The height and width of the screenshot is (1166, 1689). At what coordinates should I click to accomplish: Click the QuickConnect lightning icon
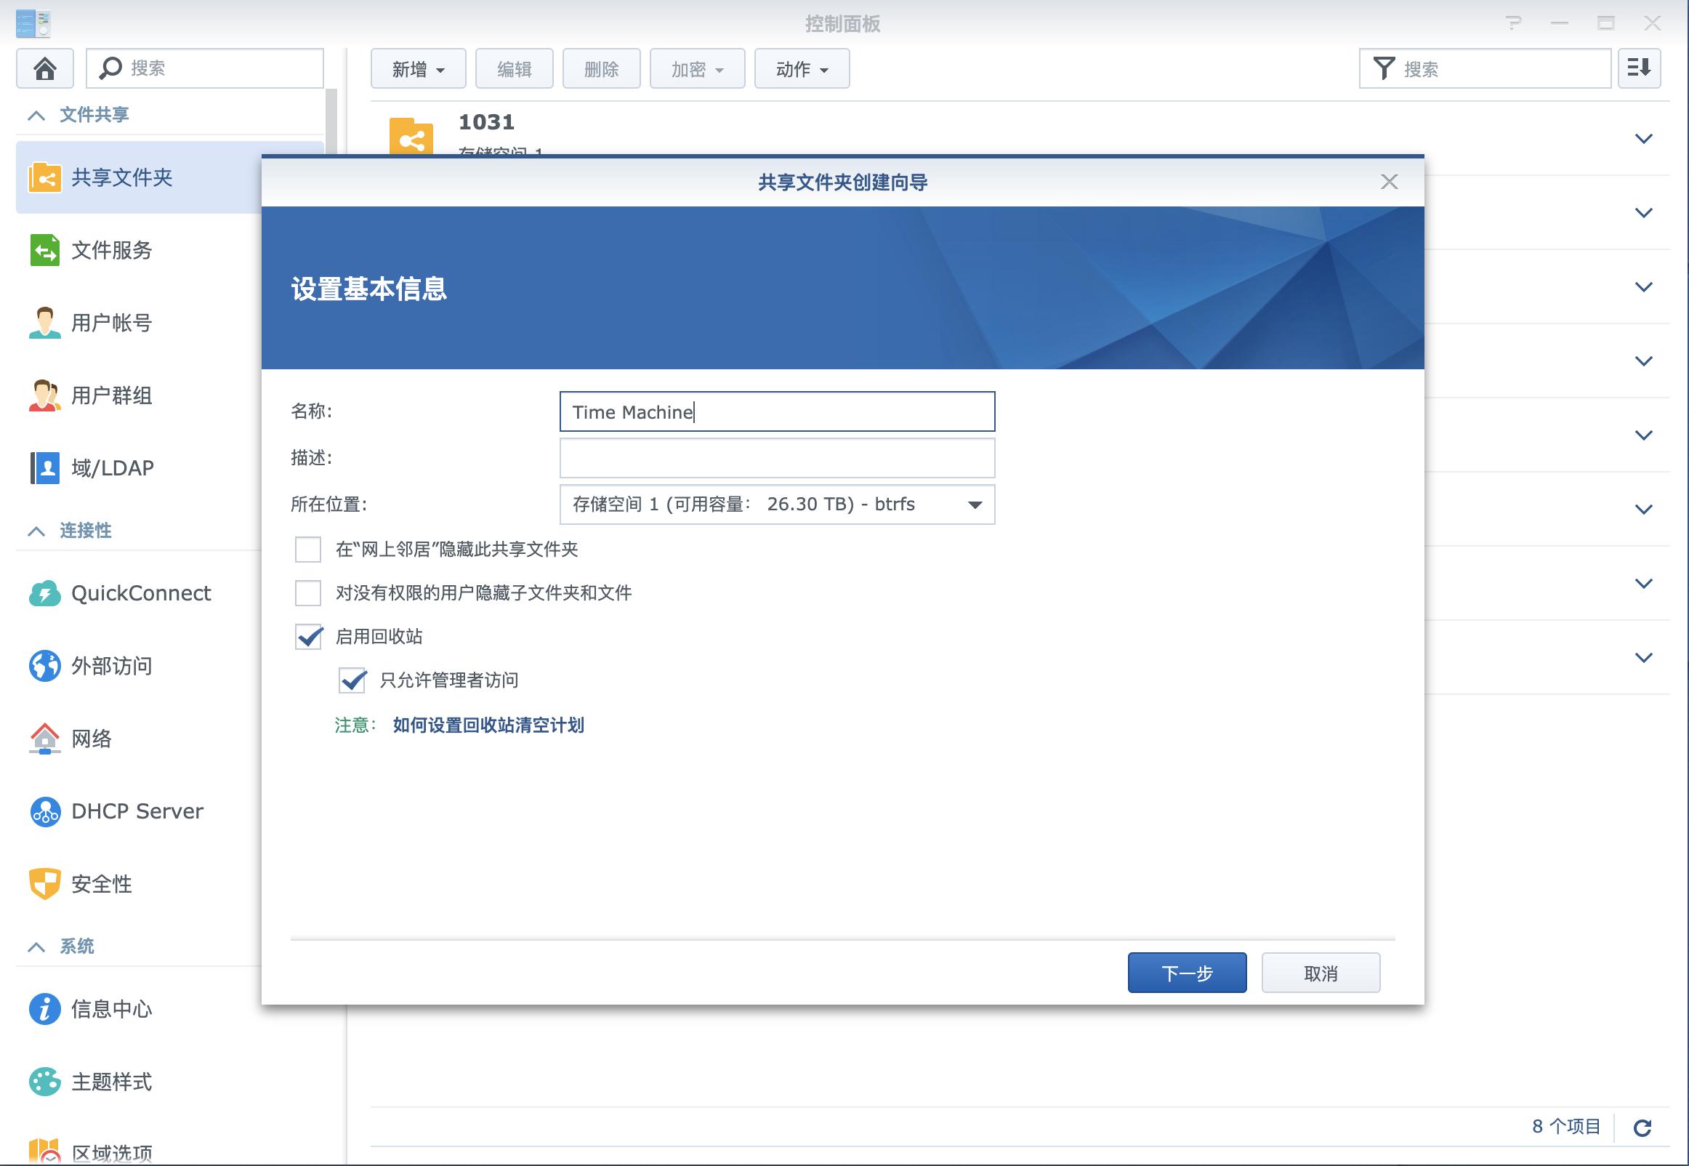tap(44, 593)
